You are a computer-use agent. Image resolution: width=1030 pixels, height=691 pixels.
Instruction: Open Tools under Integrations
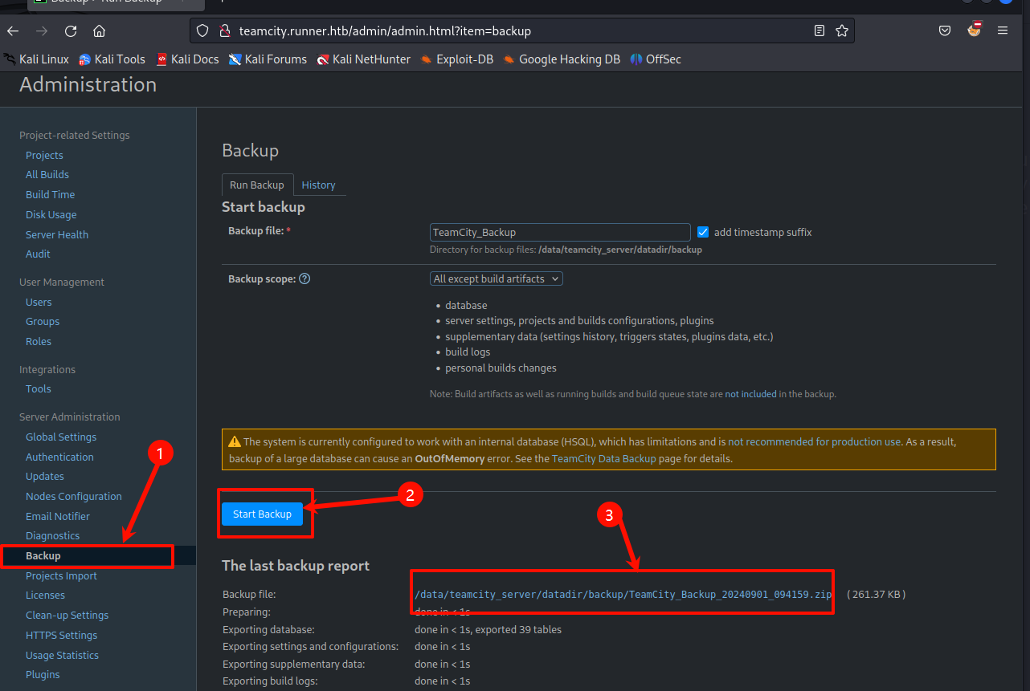[39, 388]
